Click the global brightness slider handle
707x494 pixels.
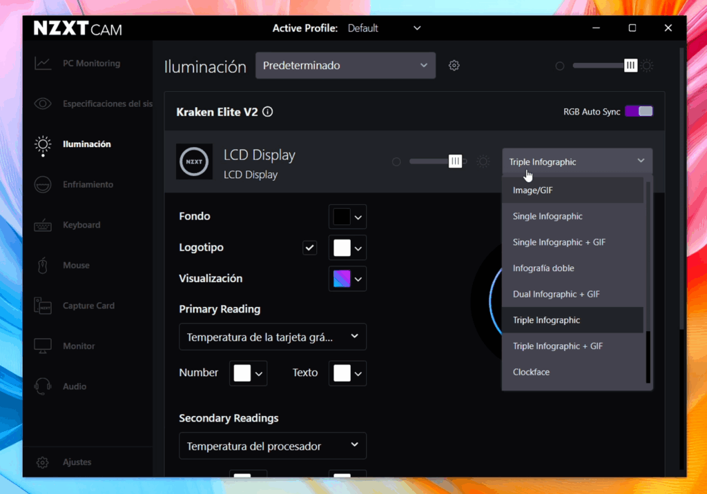(630, 66)
